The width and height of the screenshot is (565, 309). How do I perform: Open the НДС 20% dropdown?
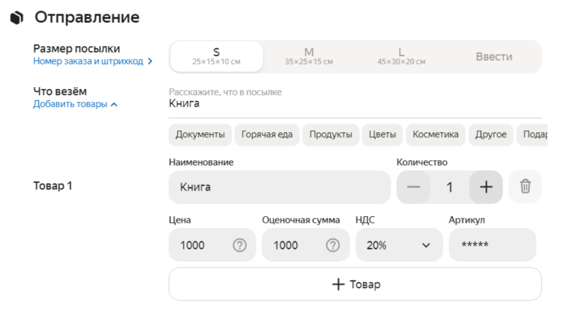pos(399,245)
